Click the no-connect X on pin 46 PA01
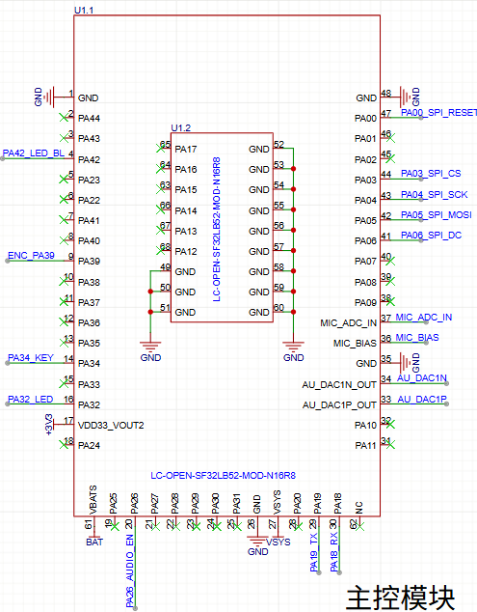 390,137
